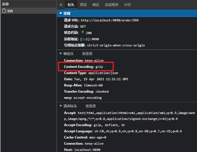This screenshot has height=152, width=197.
Task: Open the 响应 tab
Action: [96, 5]
